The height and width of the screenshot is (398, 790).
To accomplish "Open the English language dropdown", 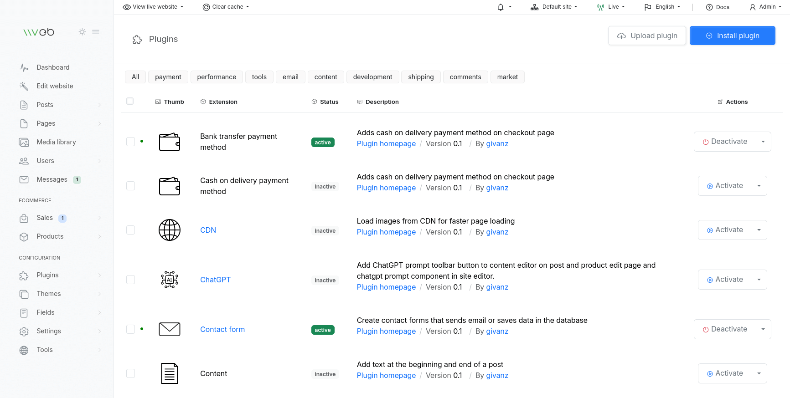I will coord(662,7).
